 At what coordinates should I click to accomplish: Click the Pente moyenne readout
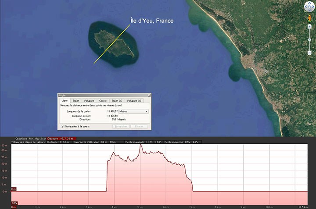pyautogui.click(x=181, y=142)
